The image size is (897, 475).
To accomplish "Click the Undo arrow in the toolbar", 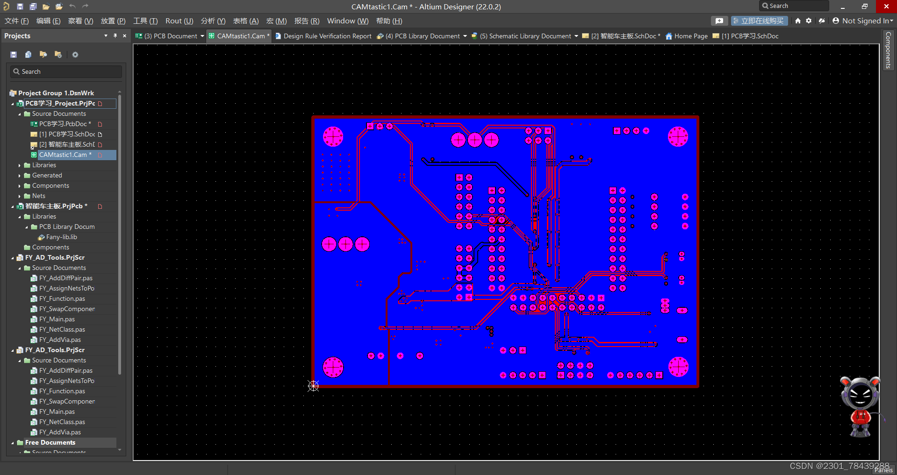I will (72, 6).
